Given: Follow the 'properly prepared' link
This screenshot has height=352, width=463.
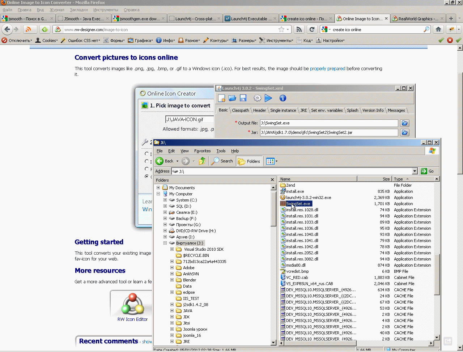Looking at the screenshot, I should point(328,68).
